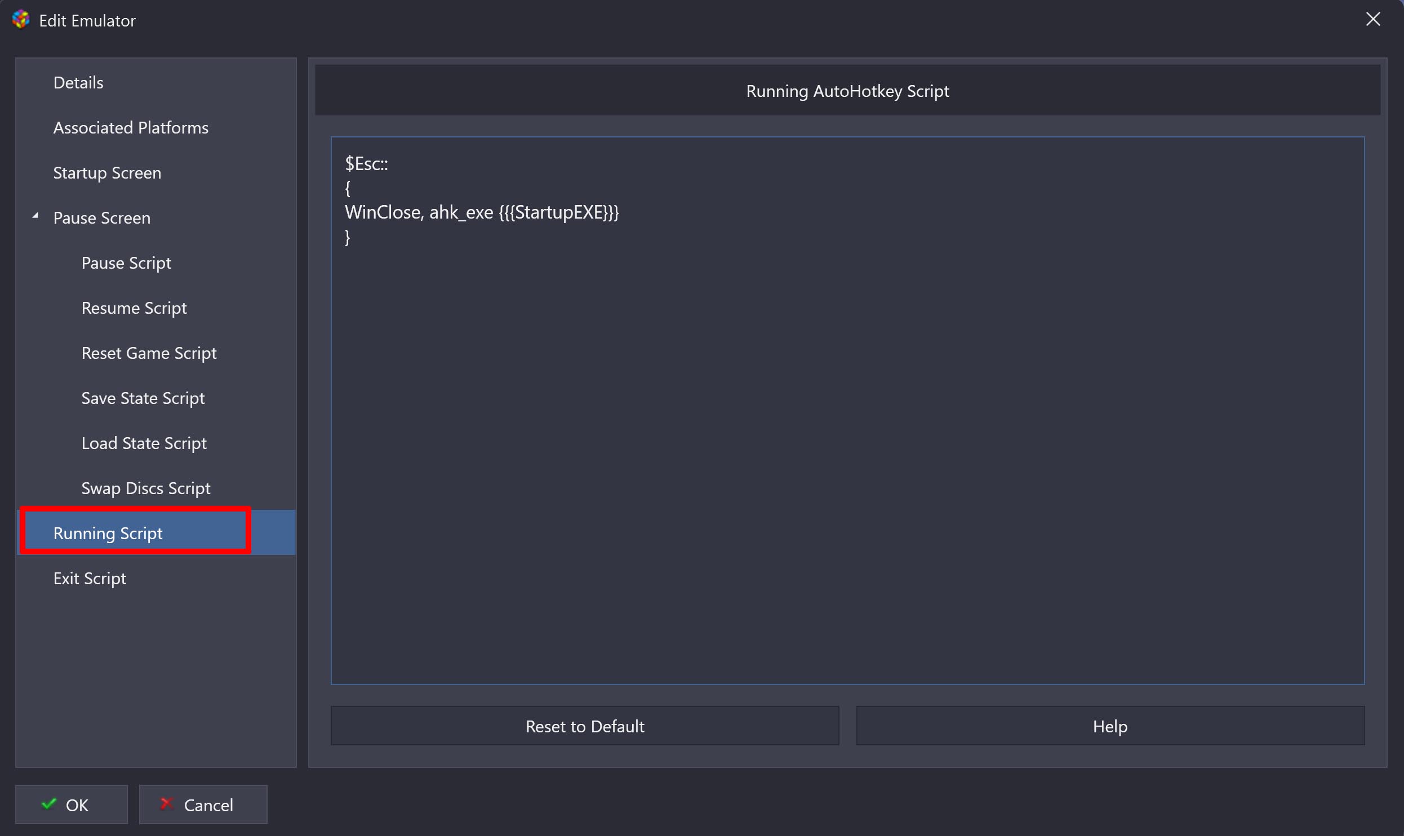
Task: Cancel editing the emulator
Action: click(203, 805)
